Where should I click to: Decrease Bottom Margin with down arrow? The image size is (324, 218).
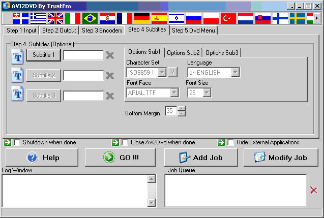(182, 113)
